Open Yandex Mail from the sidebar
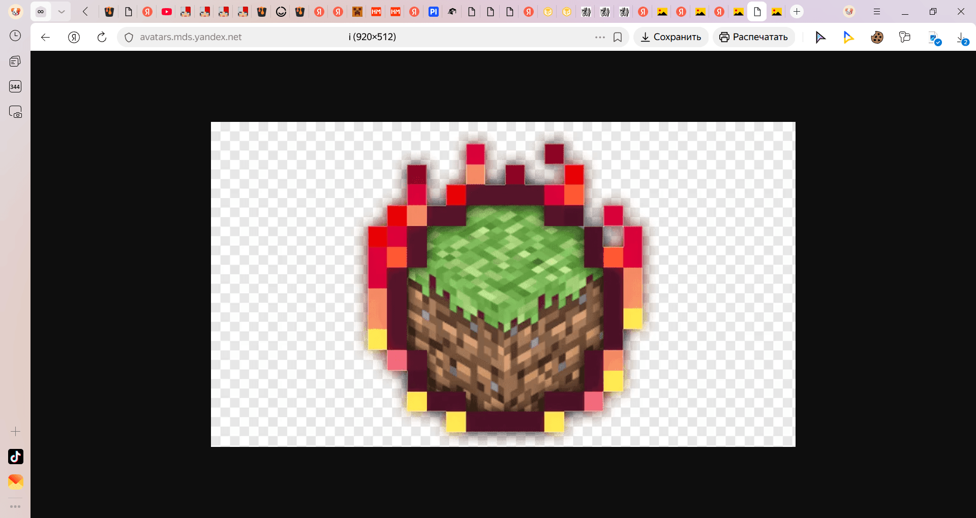 16,481
